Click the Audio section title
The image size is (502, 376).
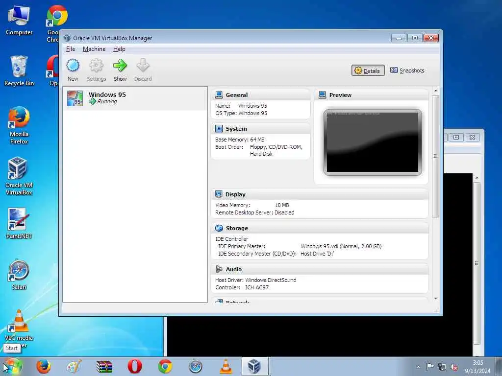point(234,269)
